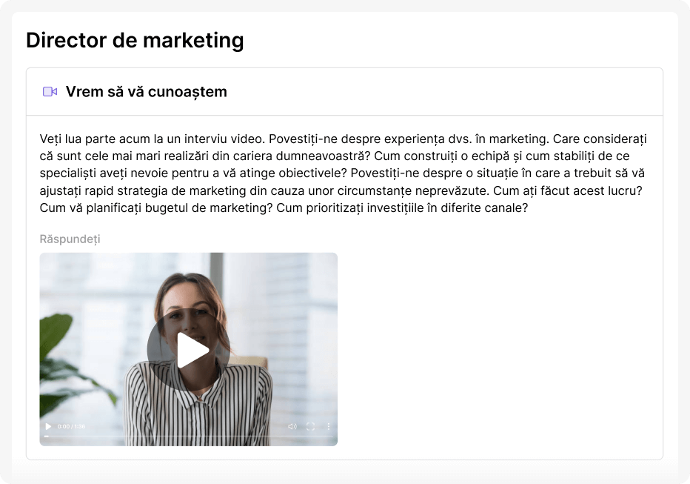Viewport: 690px width, 484px height.
Task: Click the "Vrem să vă cunoaștem" section title
Action: (146, 92)
